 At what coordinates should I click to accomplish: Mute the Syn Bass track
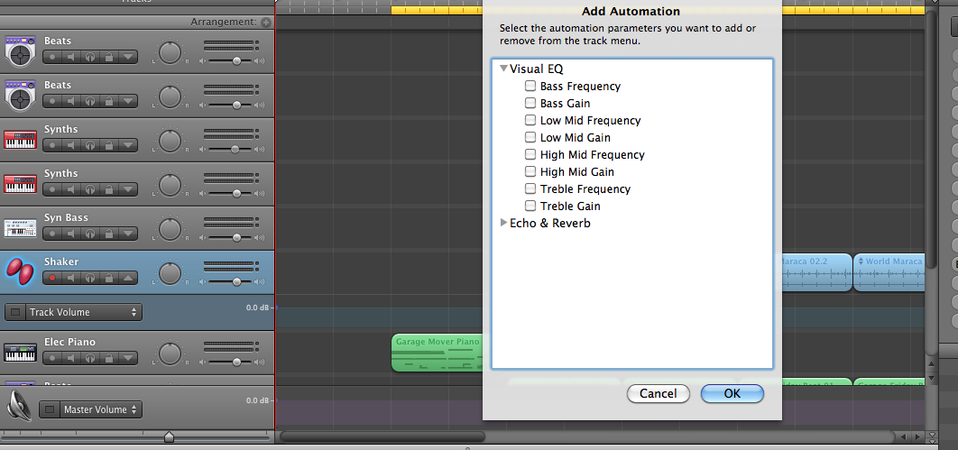71,234
